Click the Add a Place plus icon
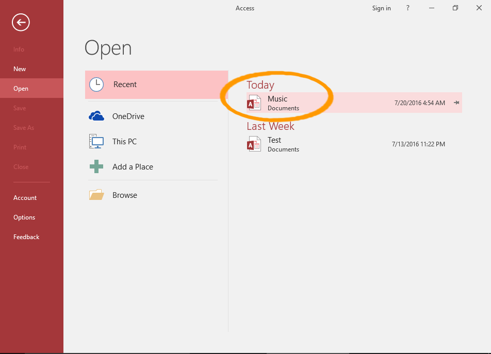The image size is (491, 354). click(x=96, y=166)
